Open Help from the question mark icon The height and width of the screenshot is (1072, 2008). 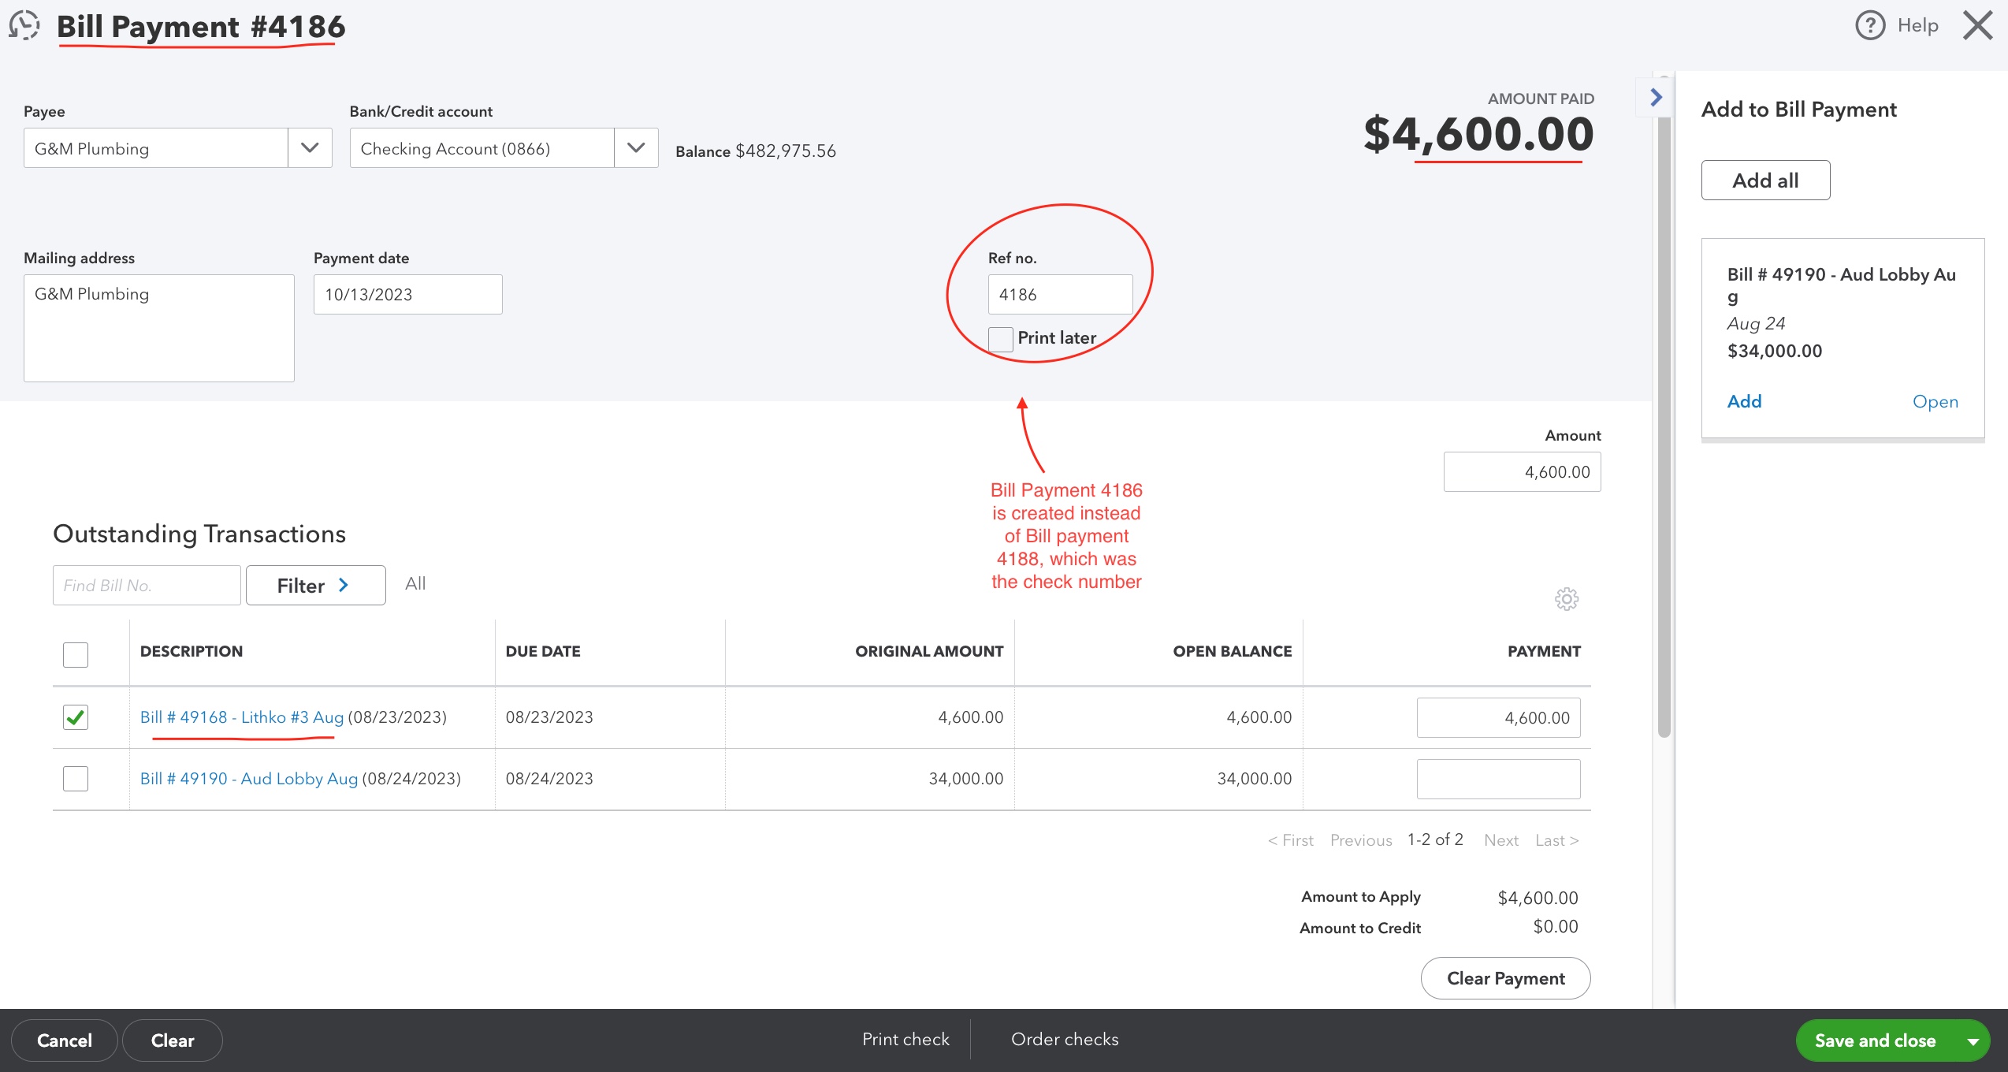coord(1869,24)
